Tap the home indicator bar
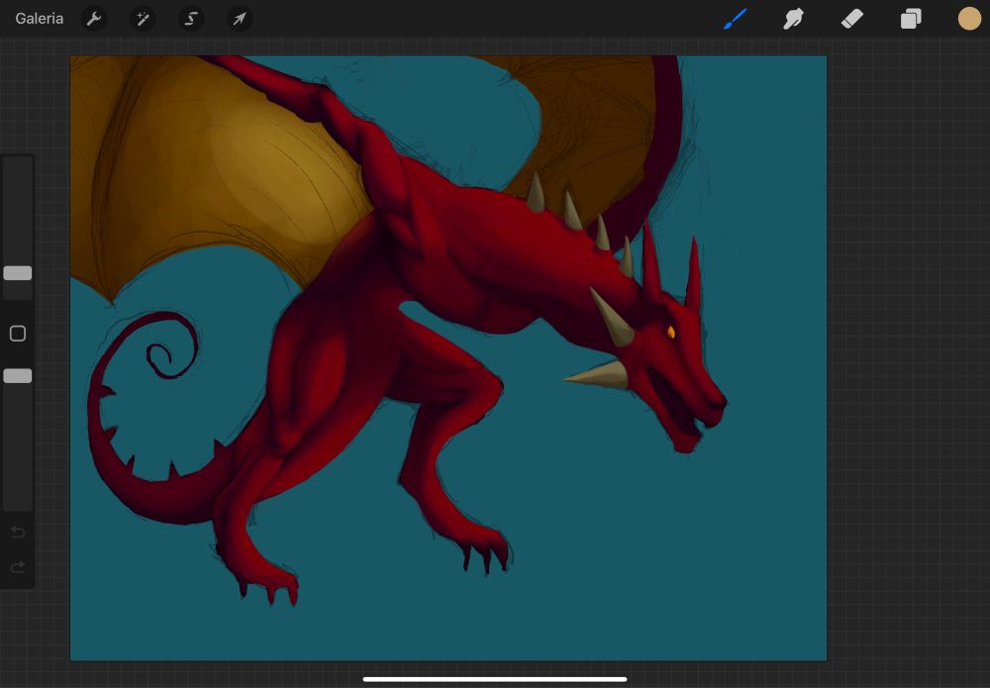This screenshot has height=688, width=990. 495,679
